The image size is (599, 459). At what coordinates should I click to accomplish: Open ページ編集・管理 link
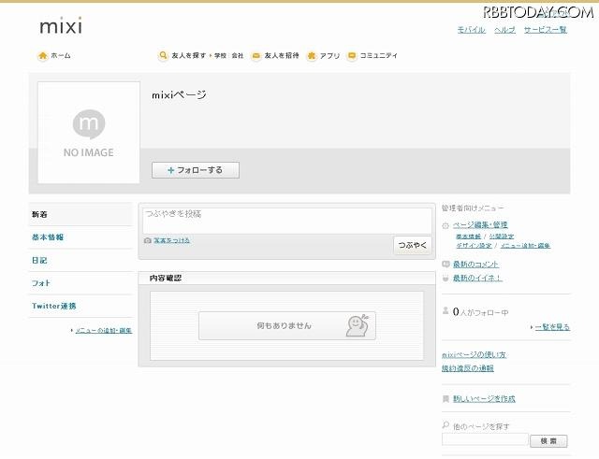[x=480, y=225]
